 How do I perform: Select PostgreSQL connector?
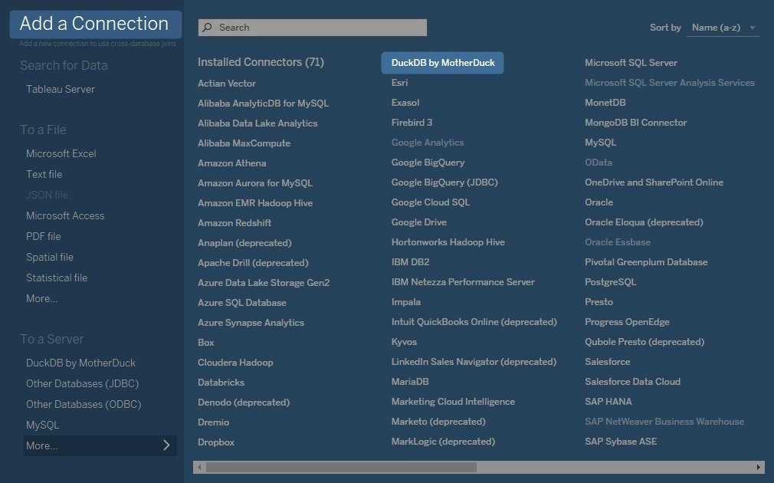tap(610, 282)
